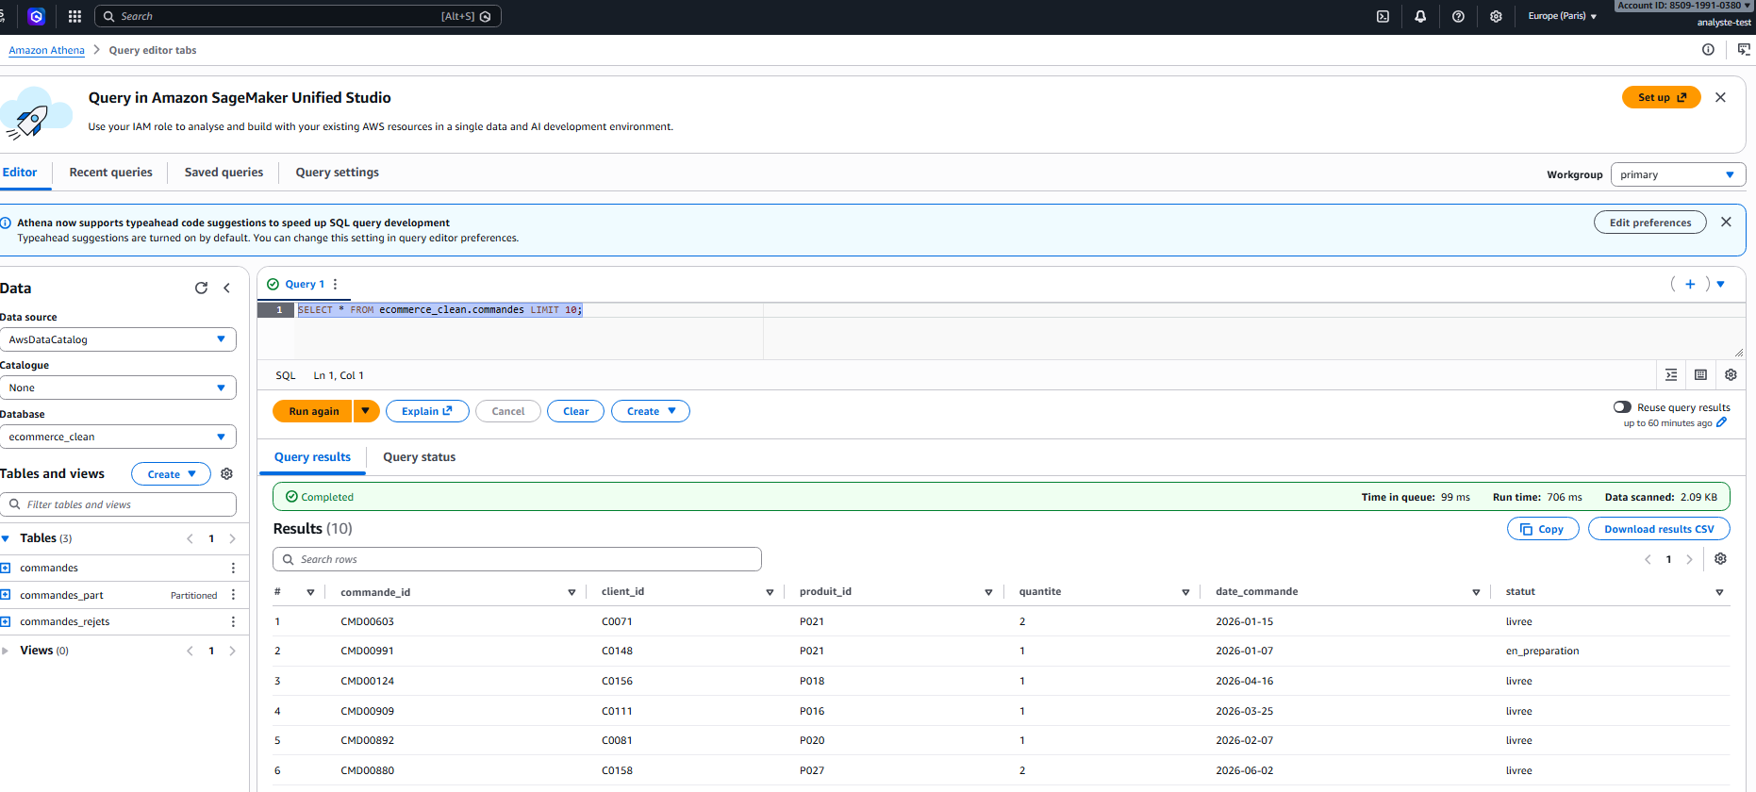Select the Query 1 editor tab
This screenshot has height=792, width=1756.
304,284
